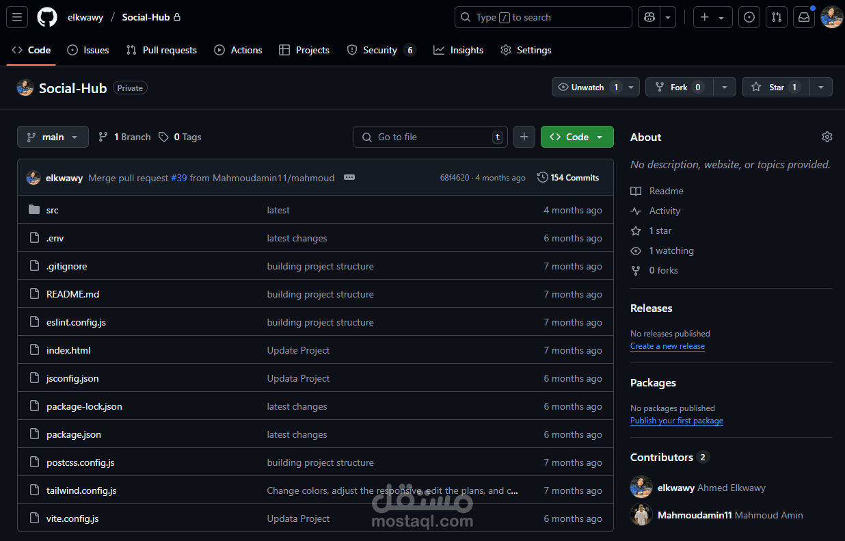
Task: Click the GitHub logo home icon
Action: coord(47,17)
